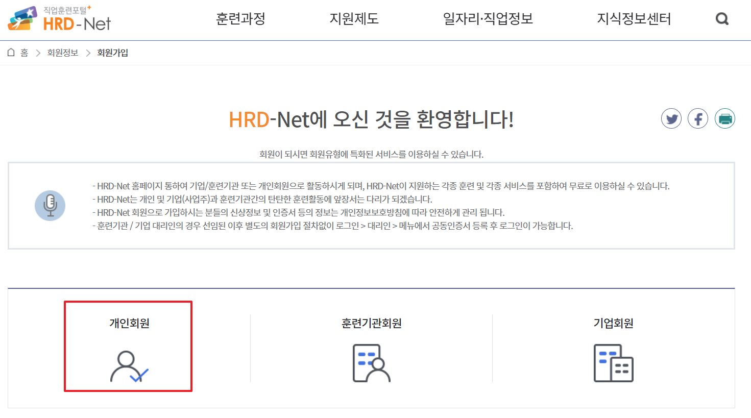Open the 지원제도 menu

tap(354, 19)
